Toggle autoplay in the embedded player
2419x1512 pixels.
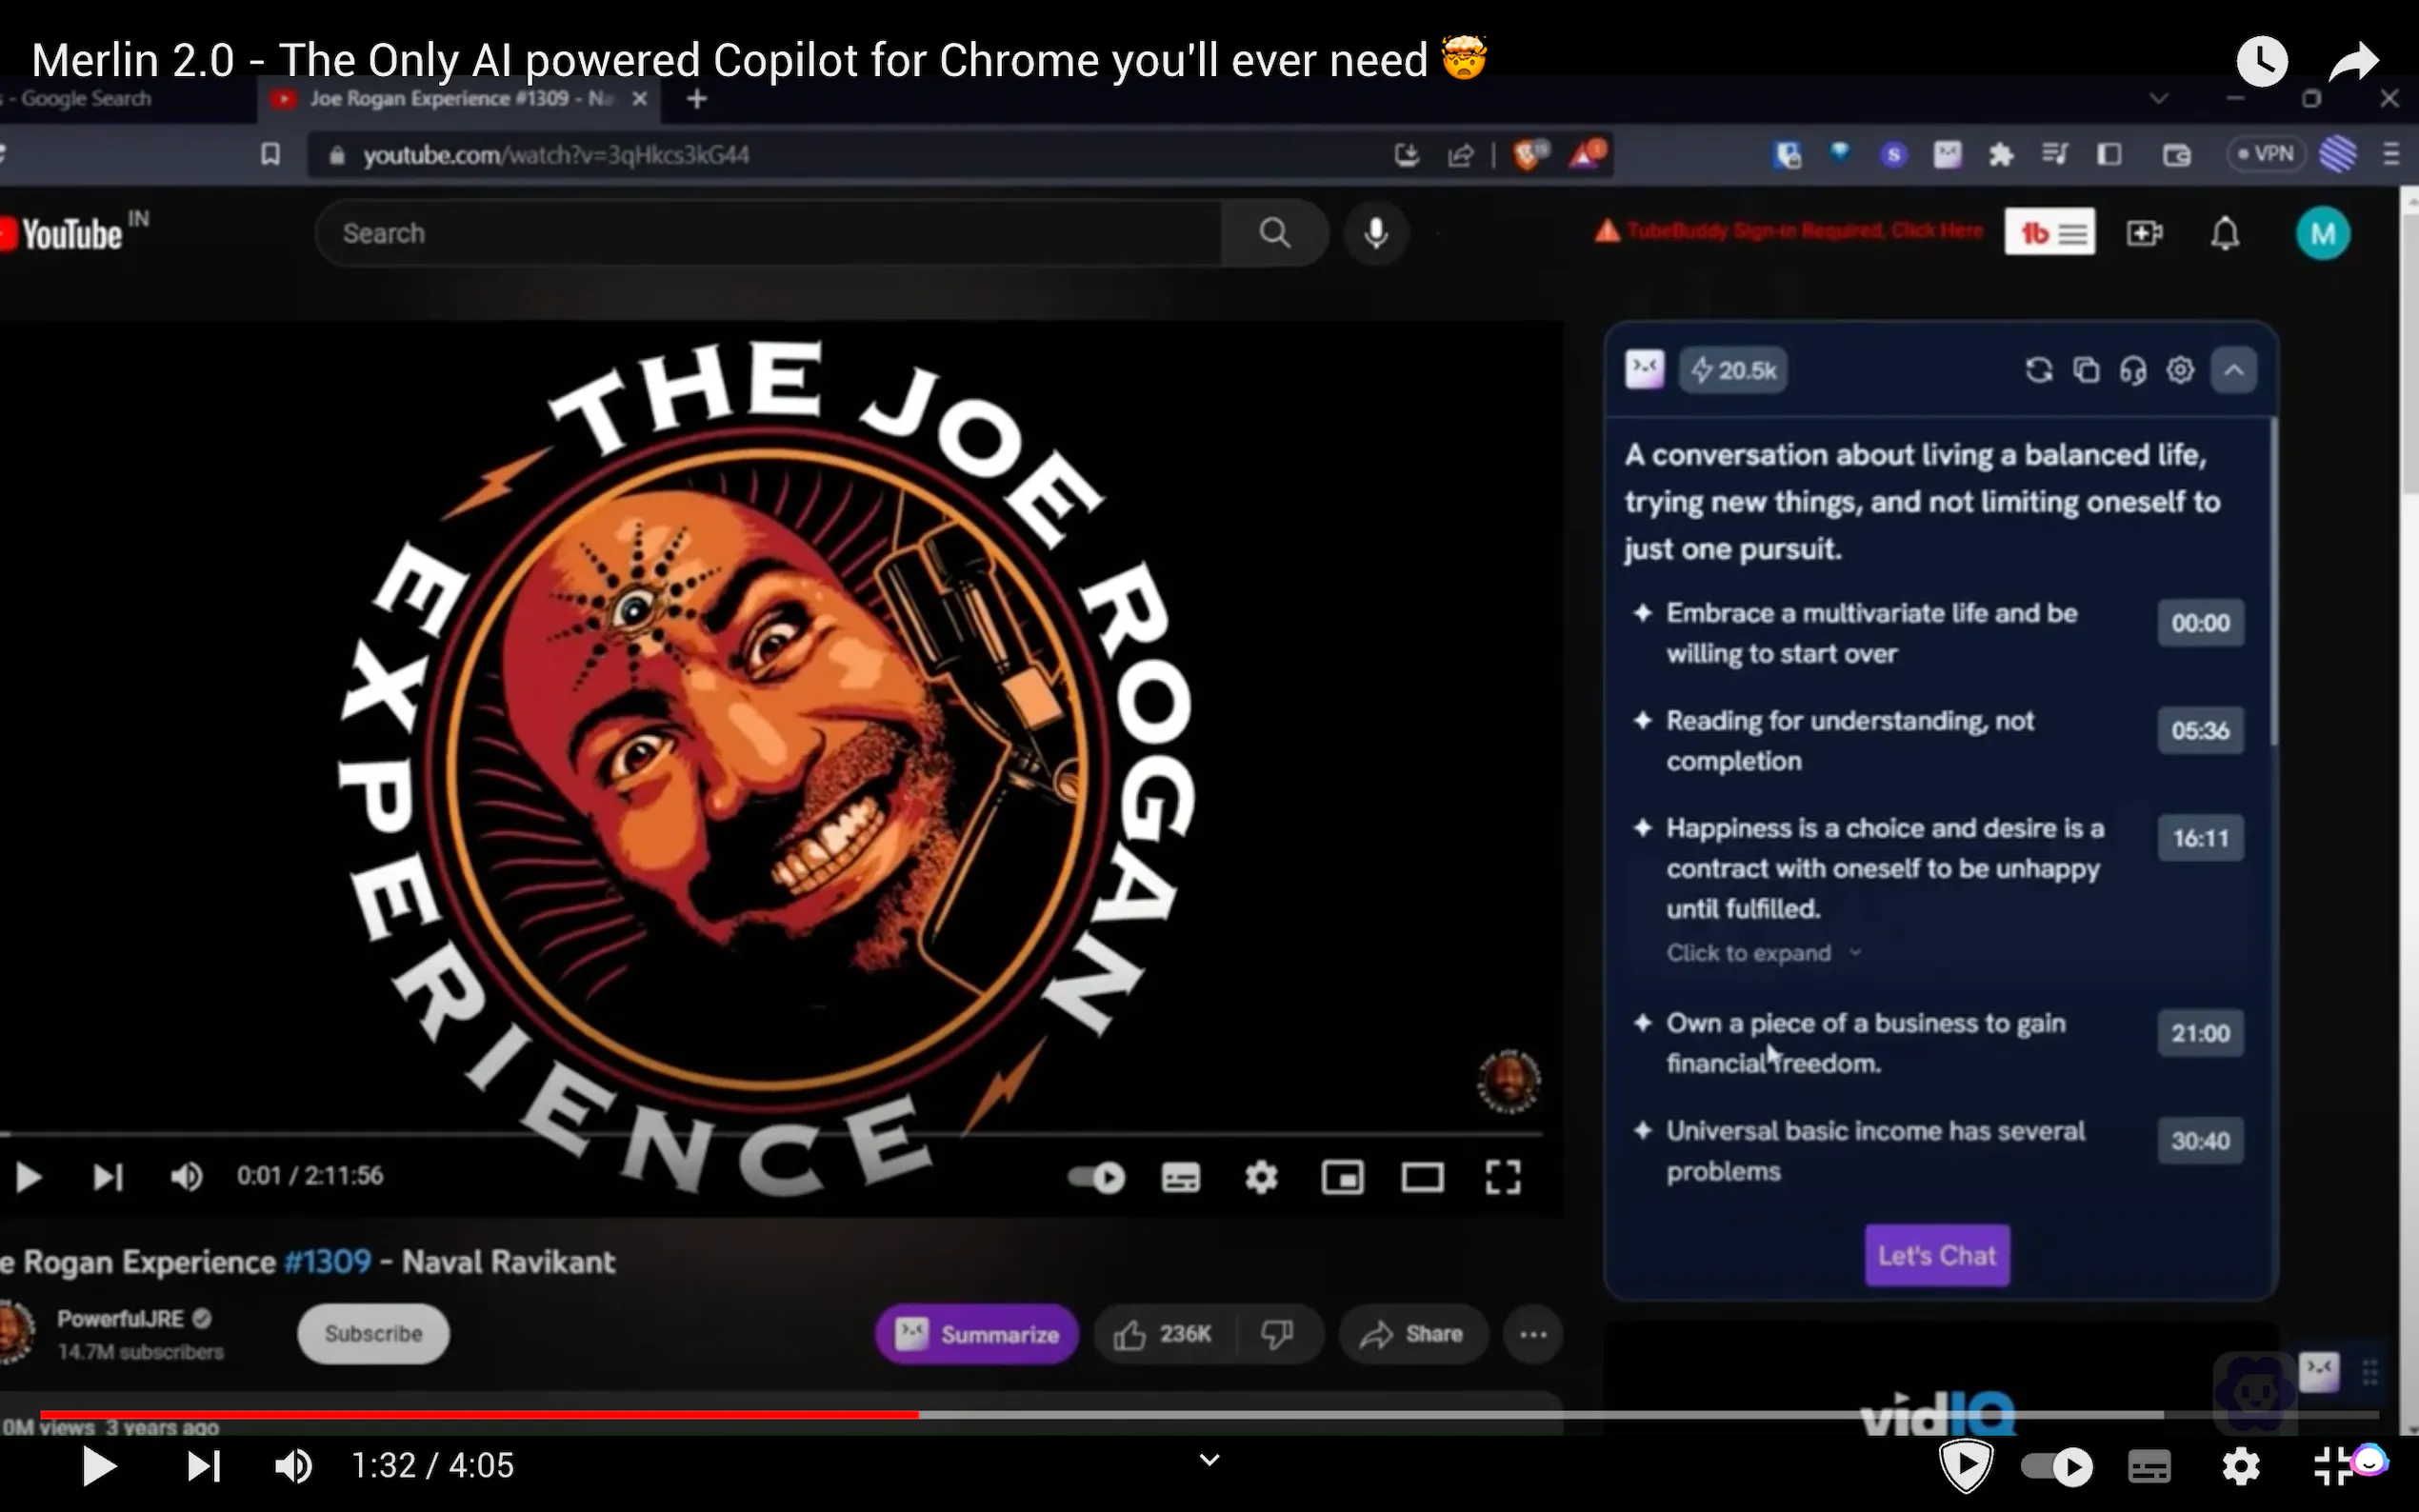(x=1096, y=1177)
